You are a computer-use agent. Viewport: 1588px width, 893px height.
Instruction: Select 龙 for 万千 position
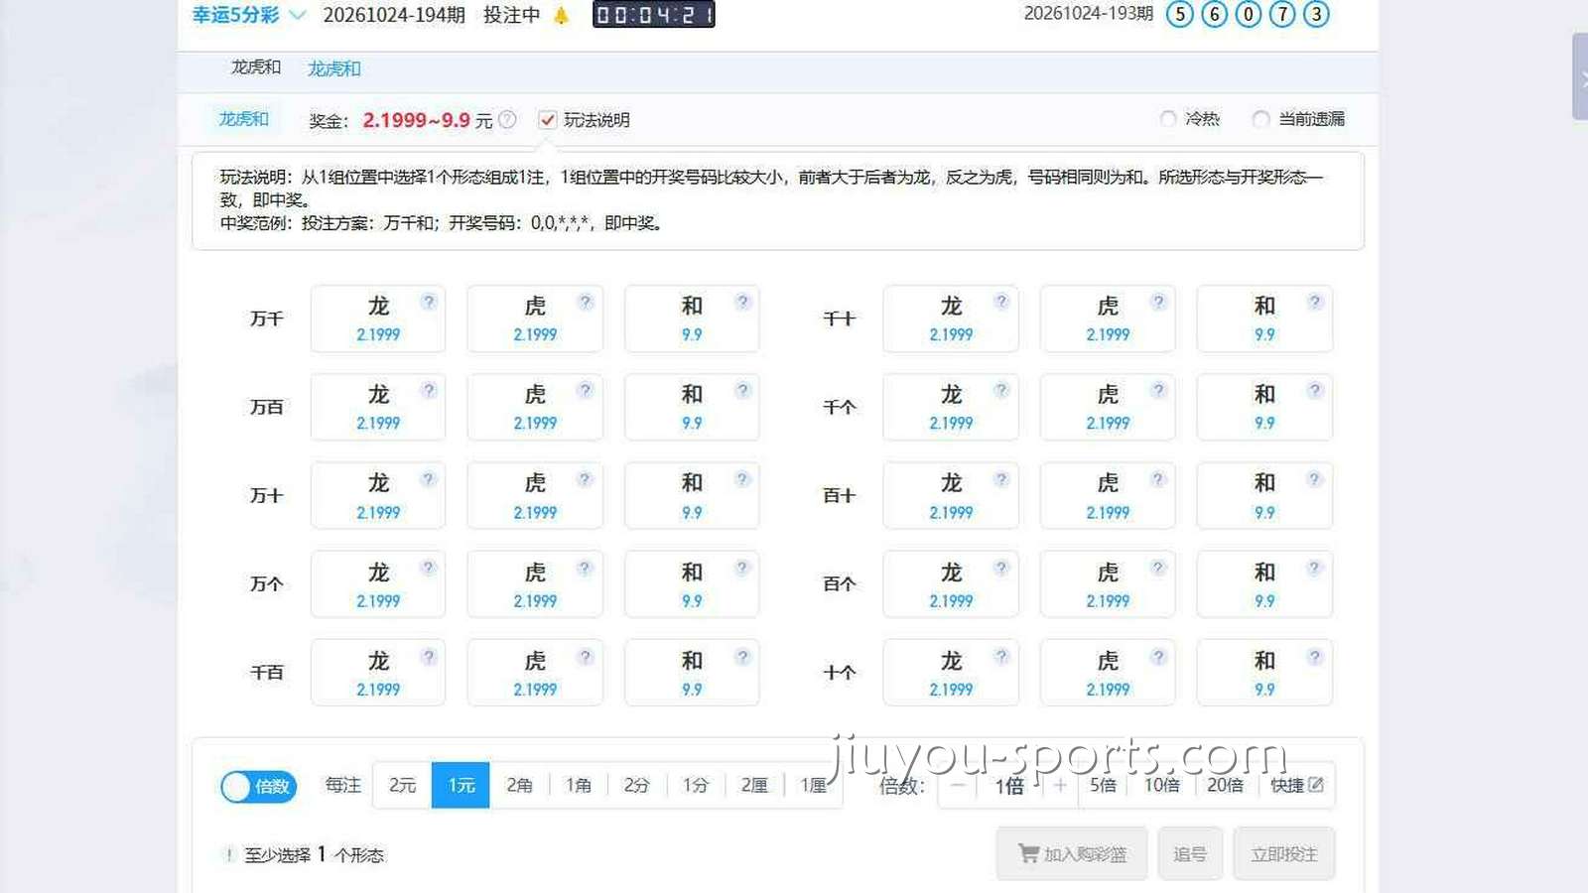point(378,319)
